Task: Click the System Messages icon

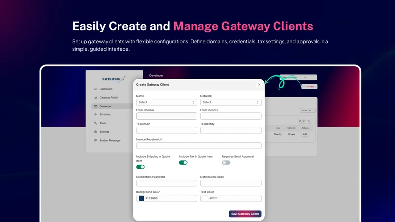Action: pyautogui.click(x=95, y=140)
